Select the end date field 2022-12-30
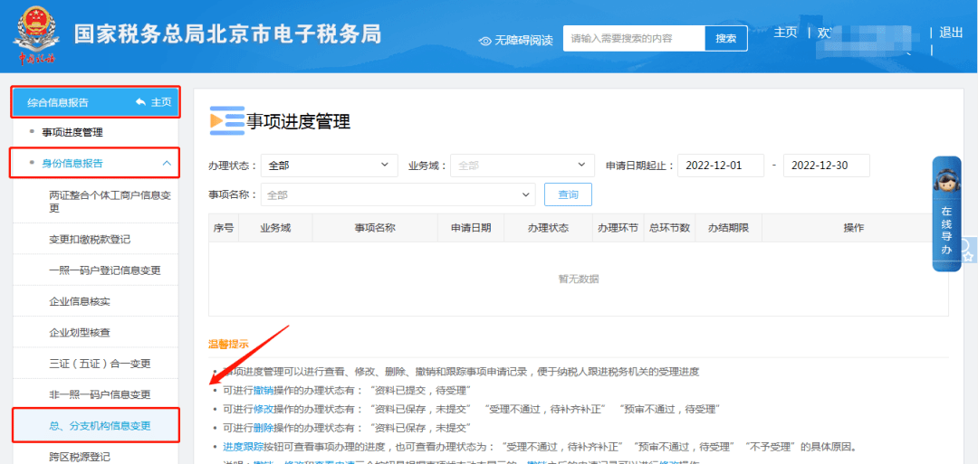Viewport: 978px width, 464px height. tap(825, 166)
